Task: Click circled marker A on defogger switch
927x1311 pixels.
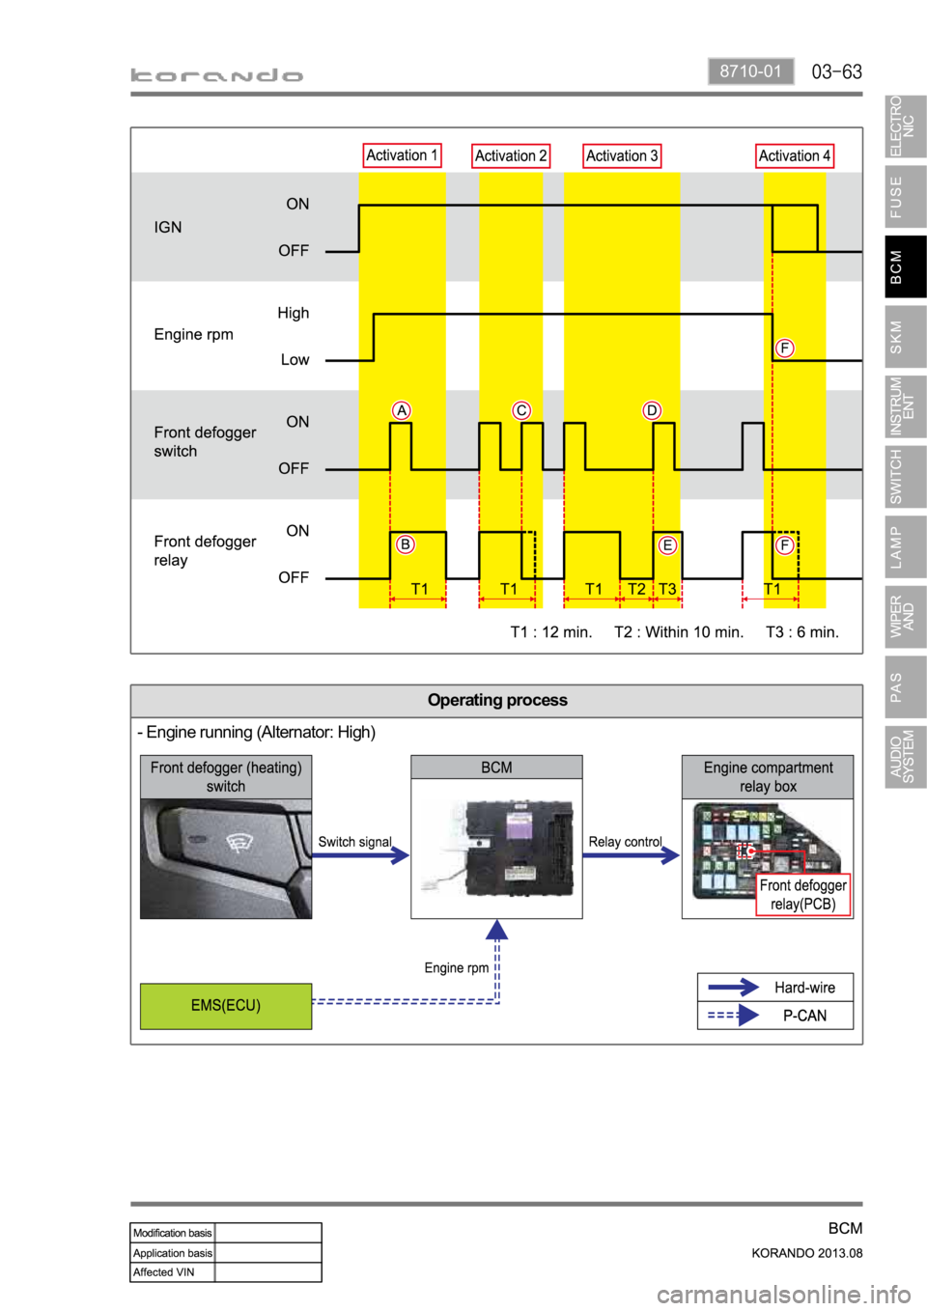Action: (402, 410)
